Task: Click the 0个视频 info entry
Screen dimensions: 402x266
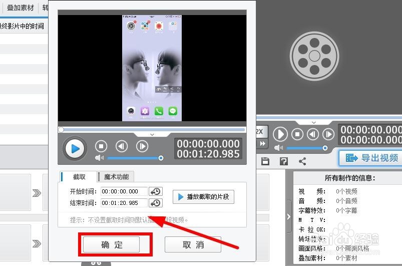Action: pyautogui.click(x=346, y=191)
